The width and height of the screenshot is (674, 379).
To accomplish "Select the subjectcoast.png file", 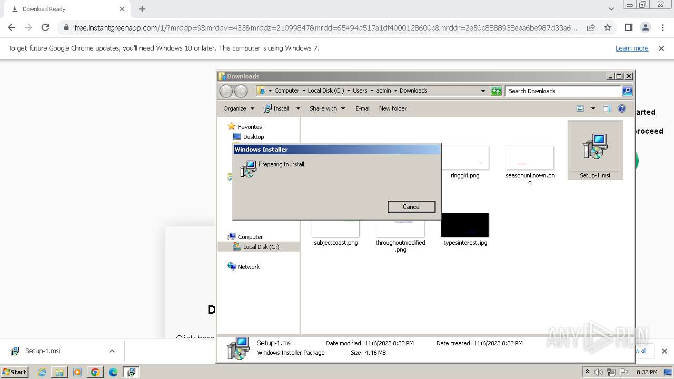I will [335, 234].
